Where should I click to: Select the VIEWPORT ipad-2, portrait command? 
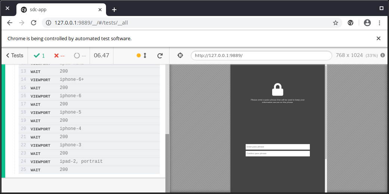[89, 162]
